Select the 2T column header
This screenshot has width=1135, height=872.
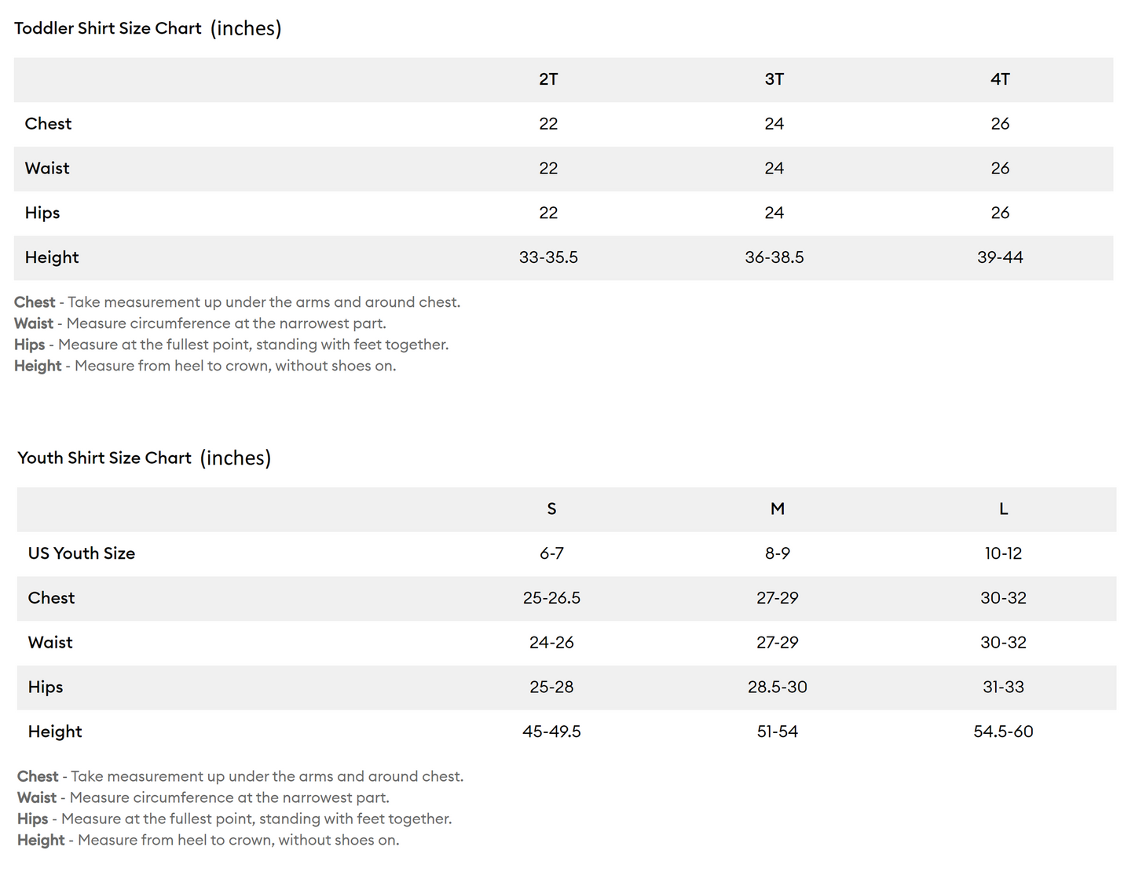(548, 79)
